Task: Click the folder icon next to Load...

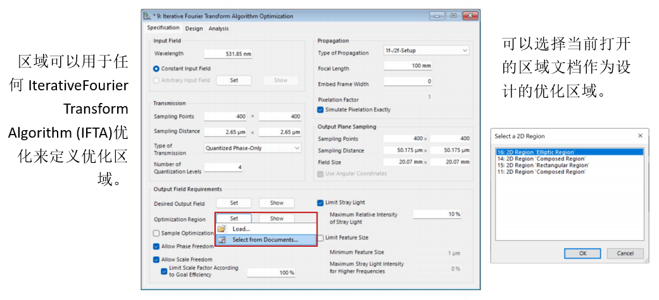Action: coord(222,229)
